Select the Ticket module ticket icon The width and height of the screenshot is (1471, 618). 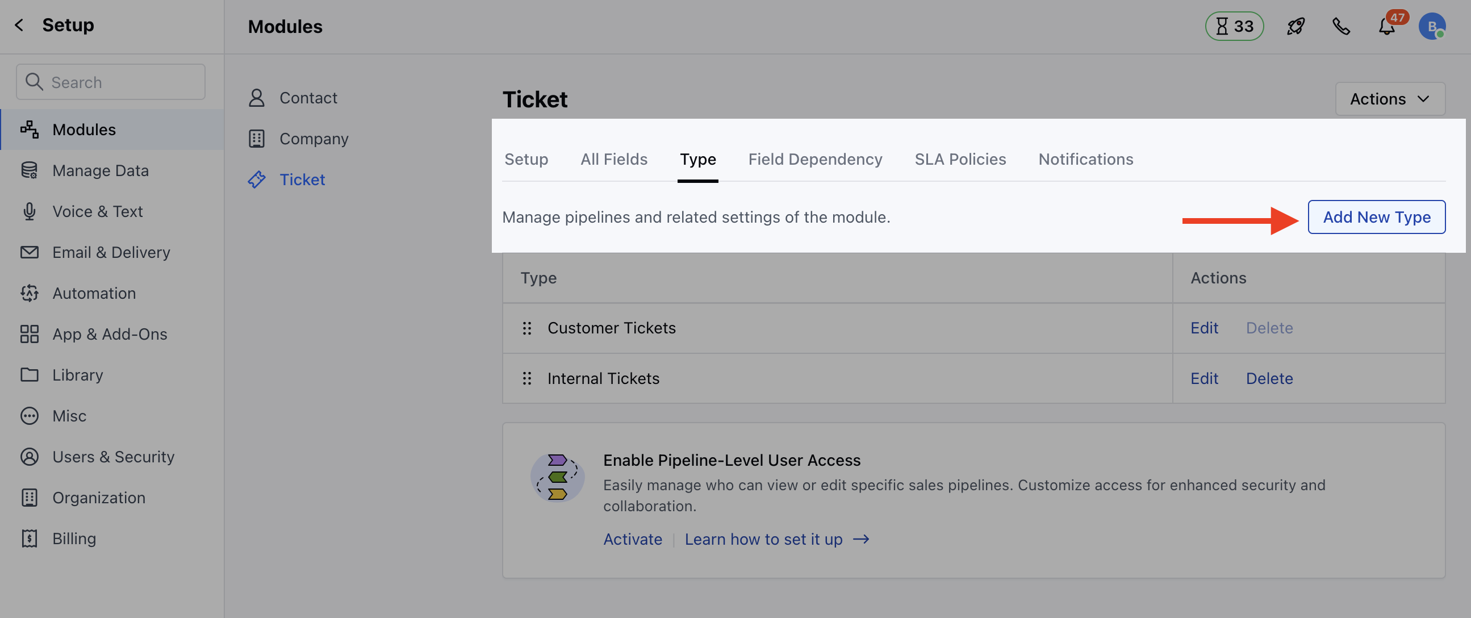point(257,179)
